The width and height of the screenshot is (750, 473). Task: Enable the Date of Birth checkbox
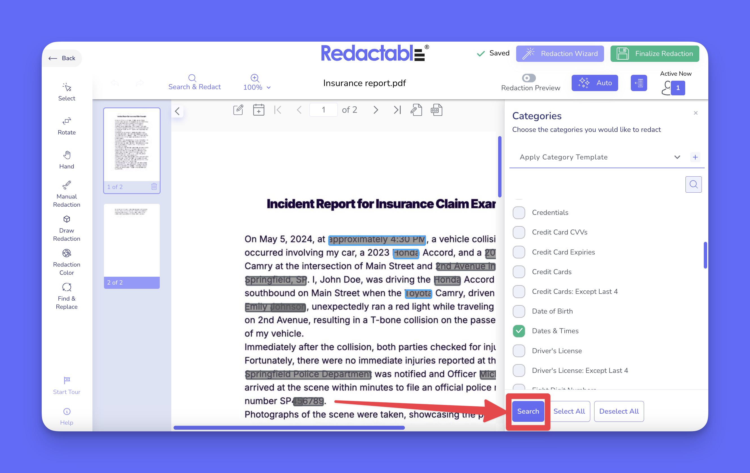519,311
